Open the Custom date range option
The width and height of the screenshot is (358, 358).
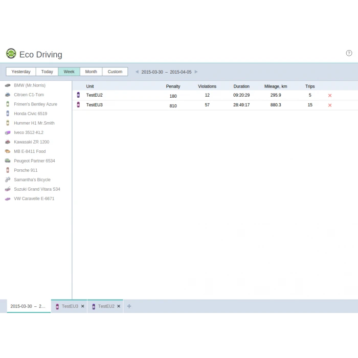(115, 72)
